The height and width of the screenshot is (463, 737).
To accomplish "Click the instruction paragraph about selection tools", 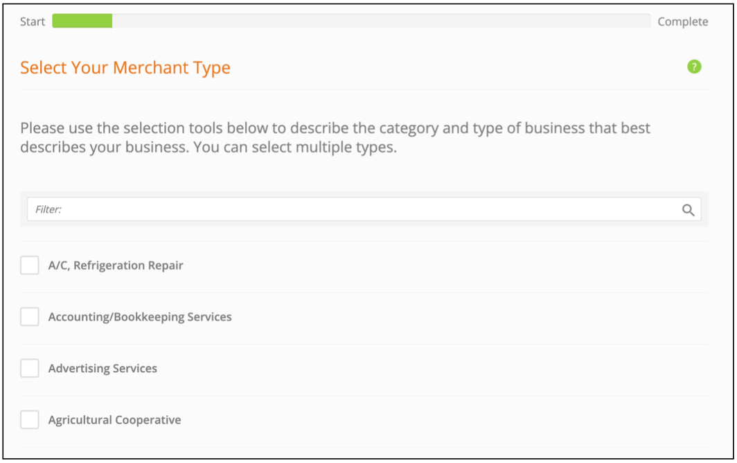I will (x=335, y=137).
